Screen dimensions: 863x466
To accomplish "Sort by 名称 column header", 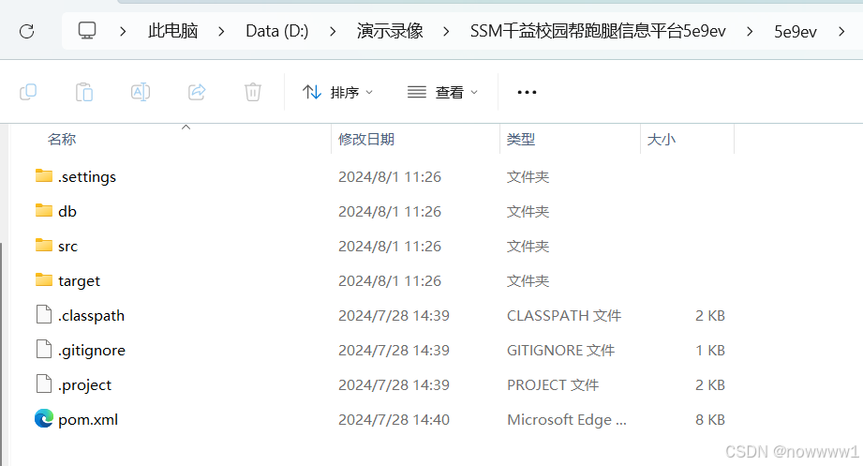I will (62, 140).
